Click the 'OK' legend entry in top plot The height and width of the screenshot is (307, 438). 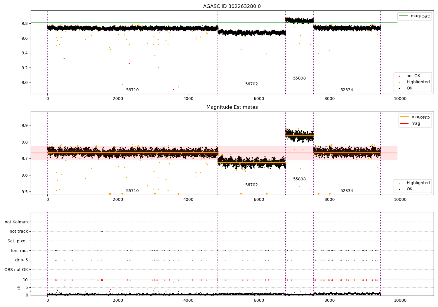click(x=406, y=88)
